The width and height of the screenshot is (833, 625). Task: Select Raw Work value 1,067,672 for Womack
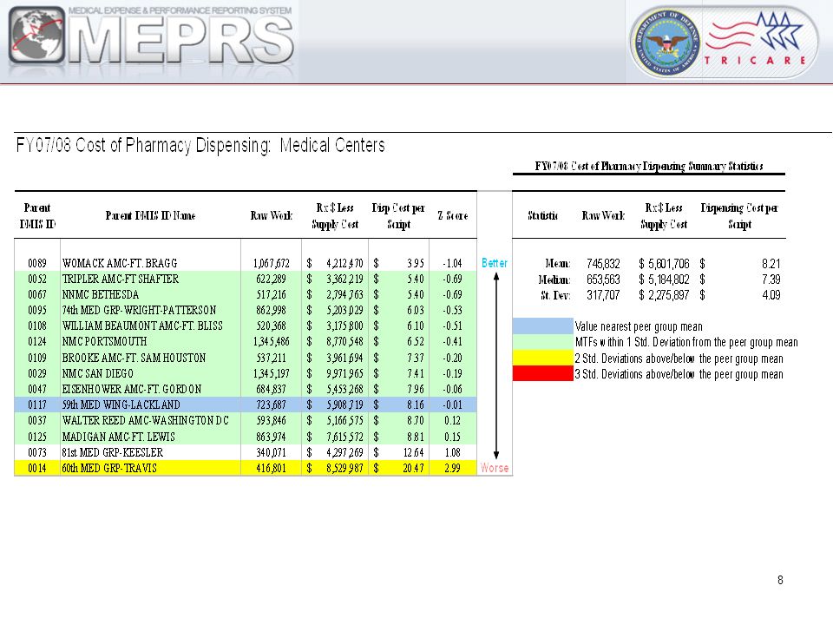pos(271,263)
